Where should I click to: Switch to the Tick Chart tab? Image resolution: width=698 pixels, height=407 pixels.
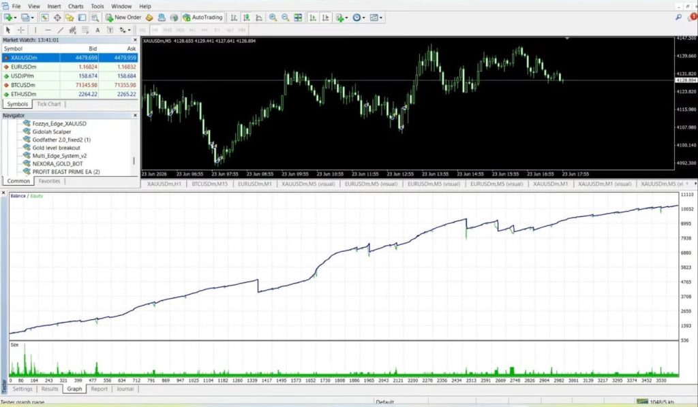tap(48, 104)
